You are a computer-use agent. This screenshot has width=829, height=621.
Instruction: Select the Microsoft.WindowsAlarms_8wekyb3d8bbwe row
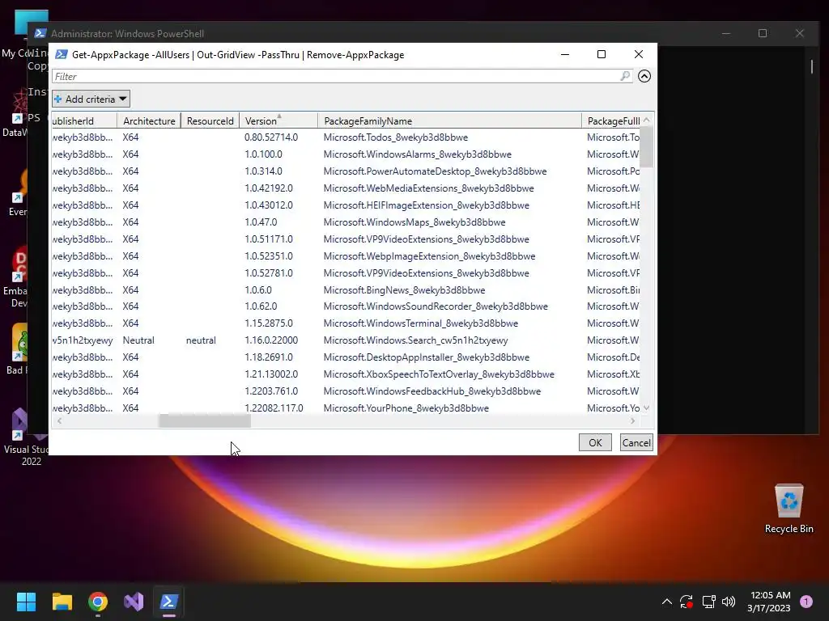tap(346, 154)
